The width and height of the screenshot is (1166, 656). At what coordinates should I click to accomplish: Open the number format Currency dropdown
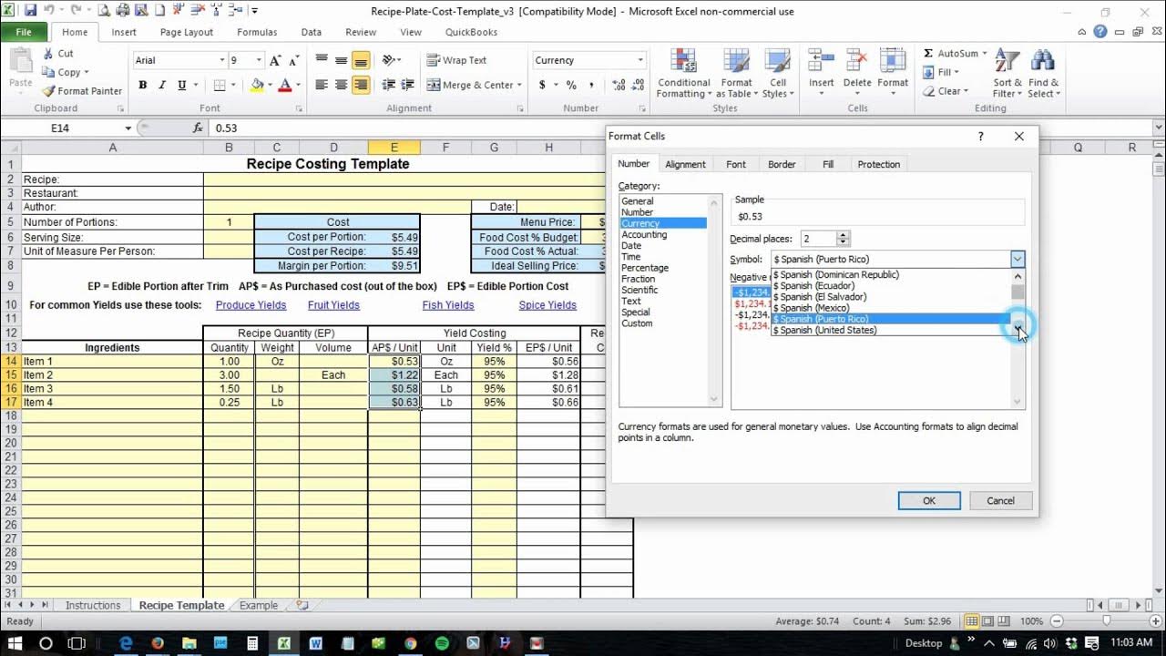tap(640, 60)
